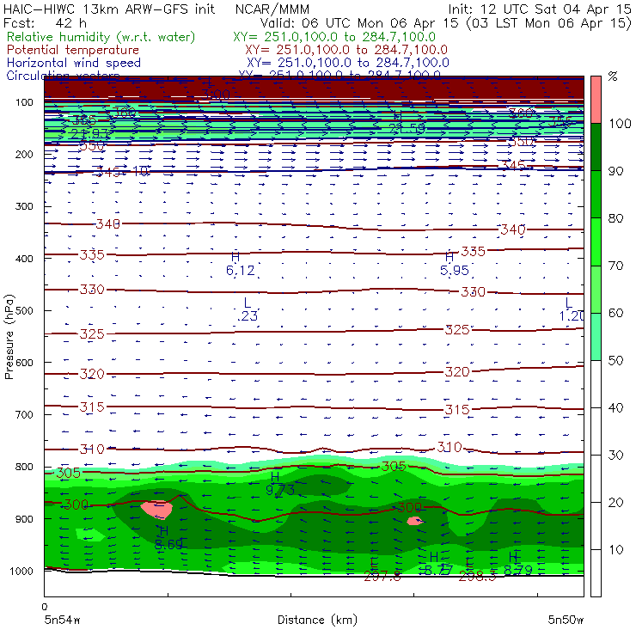The image size is (636, 636).
Task: Click the left '310' isentrope contour label
Action: (92, 449)
